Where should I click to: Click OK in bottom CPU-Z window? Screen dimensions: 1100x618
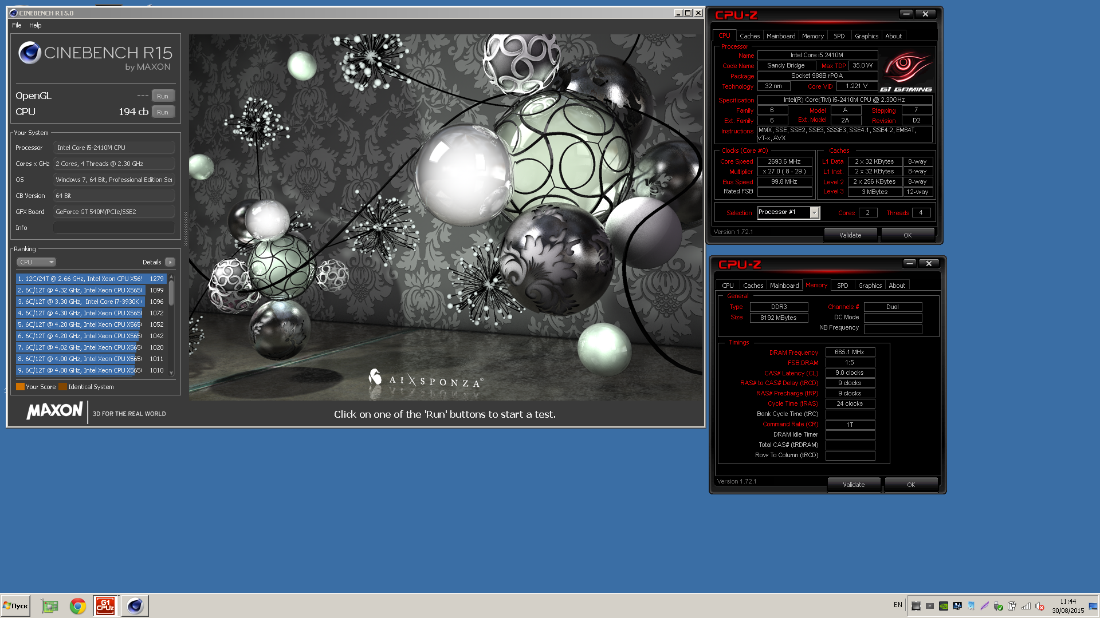(911, 485)
